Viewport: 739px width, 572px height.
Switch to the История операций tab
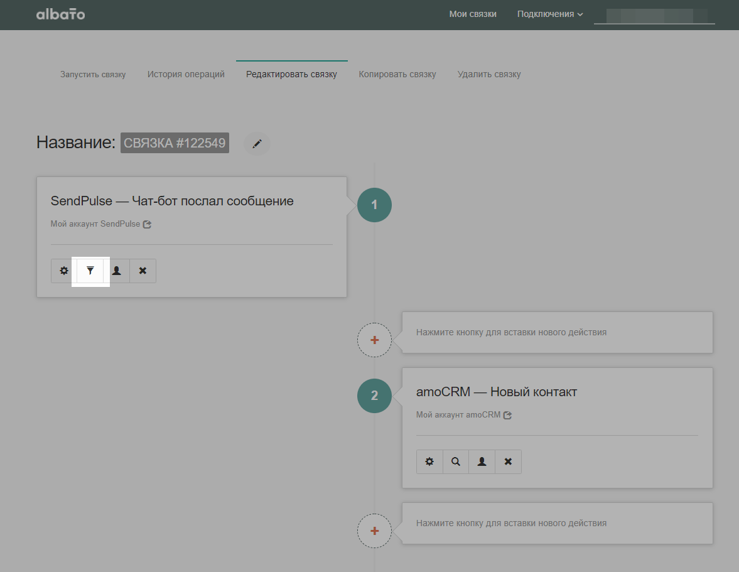click(x=186, y=75)
